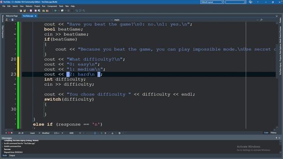Screen dimensions: 283x159
Task: Open the Refactor menu
Action: pyautogui.click(x=29, y=6)
